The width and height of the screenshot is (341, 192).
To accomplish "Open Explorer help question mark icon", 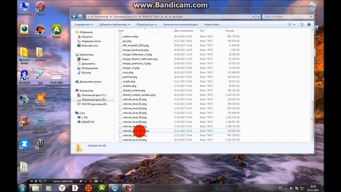I will [x=309, y=25].
